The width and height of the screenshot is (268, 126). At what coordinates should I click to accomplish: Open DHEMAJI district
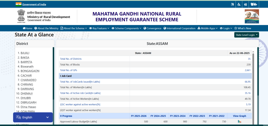click(27, 93)
